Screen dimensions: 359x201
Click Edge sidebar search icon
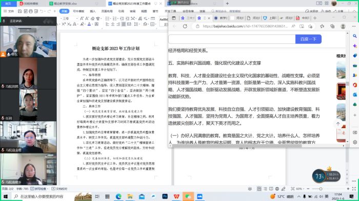(x=355, y=36)
